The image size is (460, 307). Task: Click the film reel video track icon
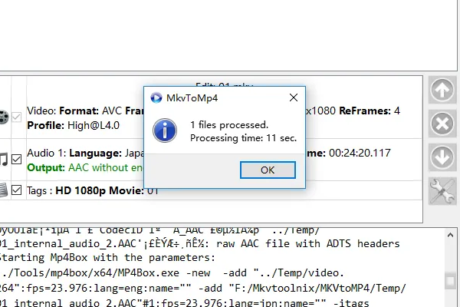4,117
